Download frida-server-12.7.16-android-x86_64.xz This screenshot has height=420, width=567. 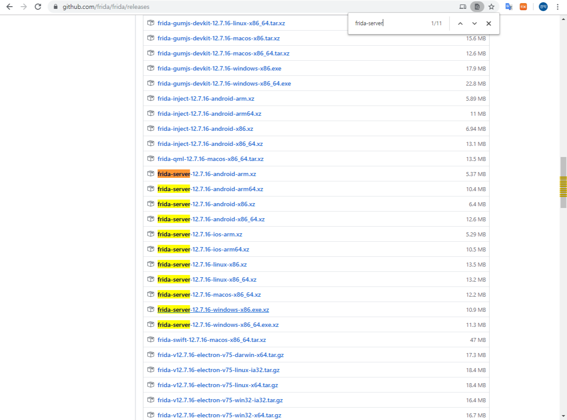pyautogui.click(x=211, y=219)
